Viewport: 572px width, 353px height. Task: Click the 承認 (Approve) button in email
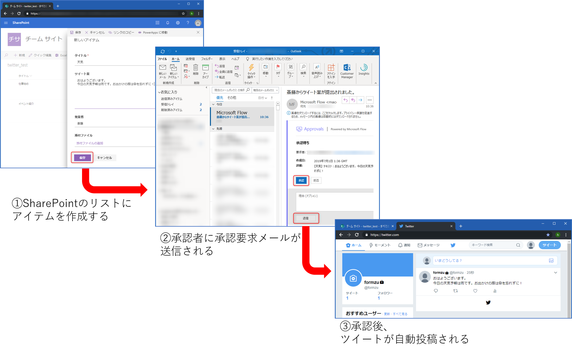point(301,180)
